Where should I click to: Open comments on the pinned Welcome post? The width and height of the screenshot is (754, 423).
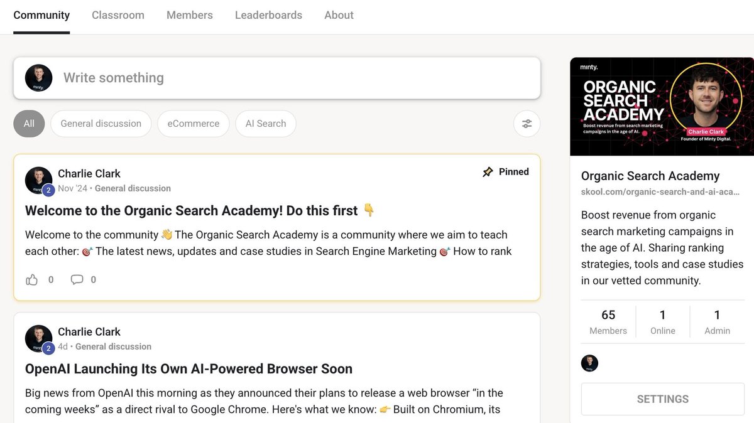(77, 280)
